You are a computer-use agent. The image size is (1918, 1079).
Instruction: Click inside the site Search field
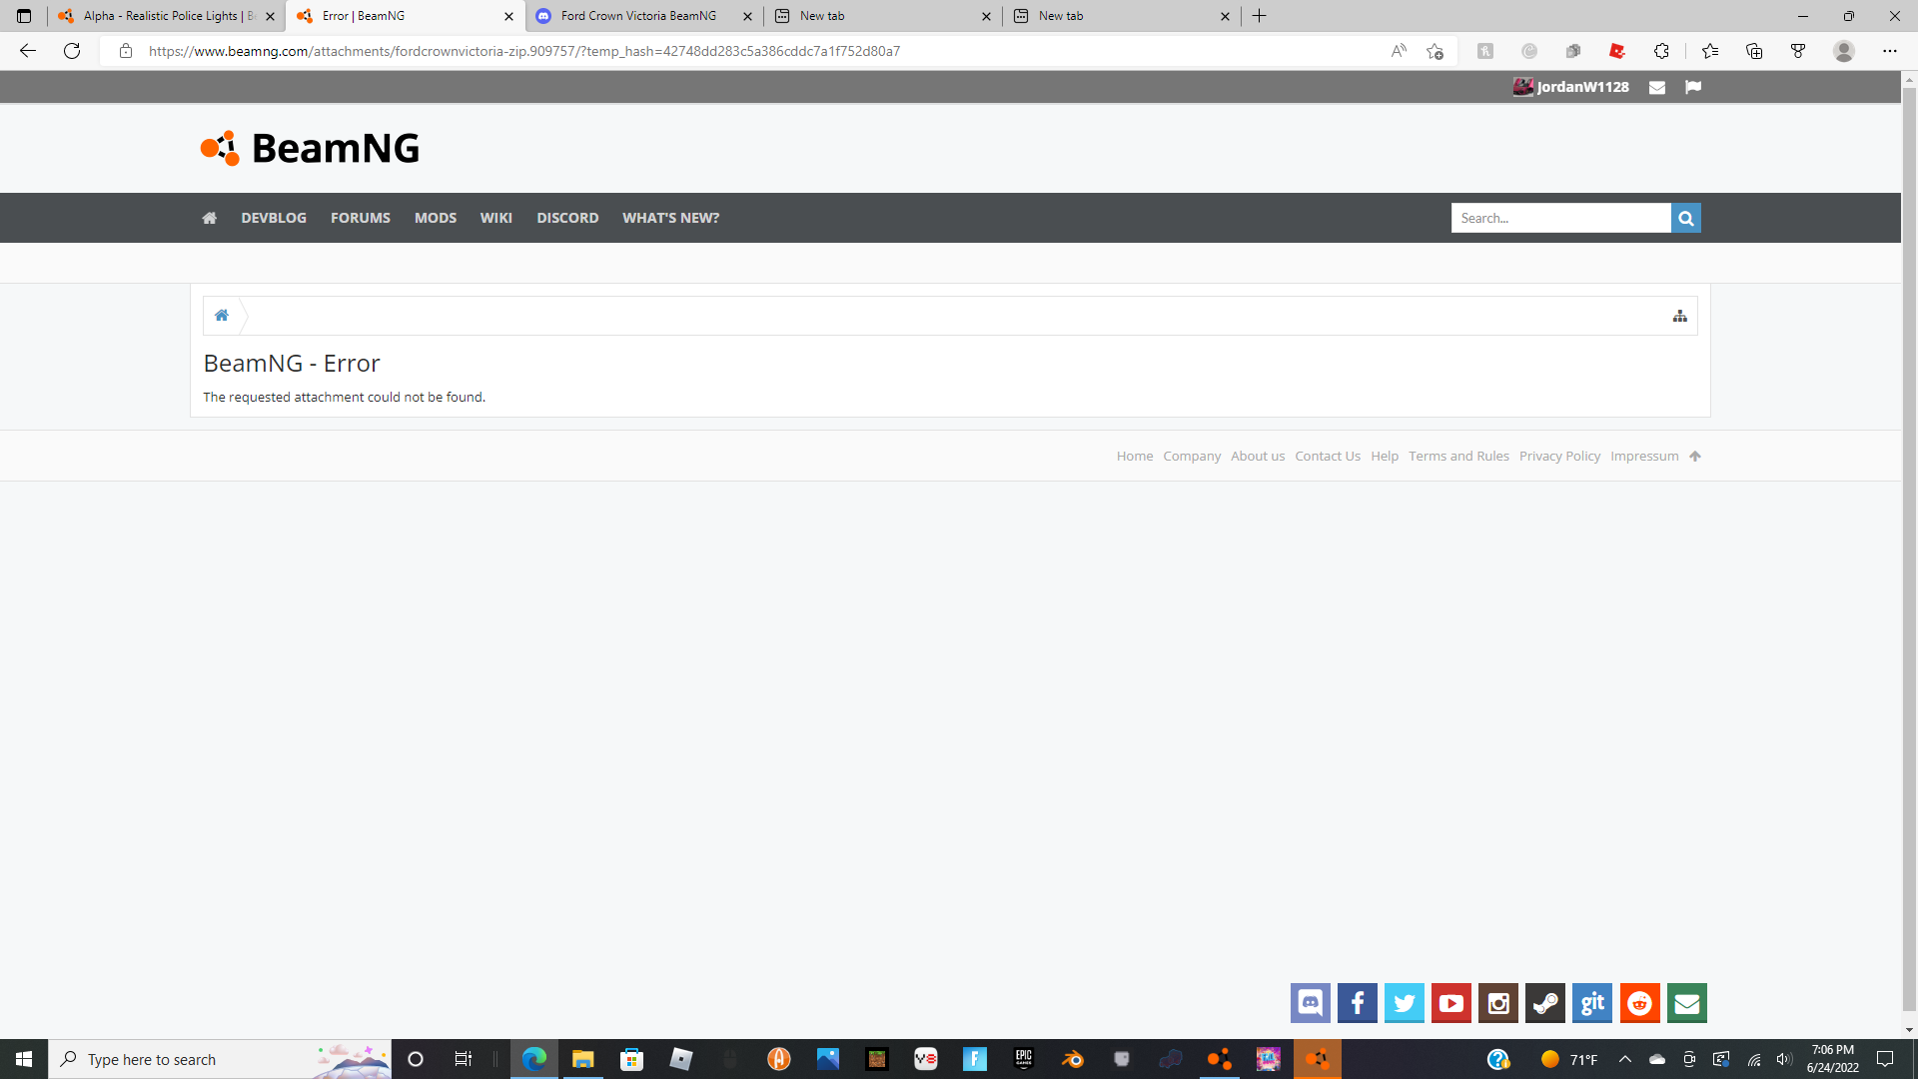click(x=1560, y=218)
